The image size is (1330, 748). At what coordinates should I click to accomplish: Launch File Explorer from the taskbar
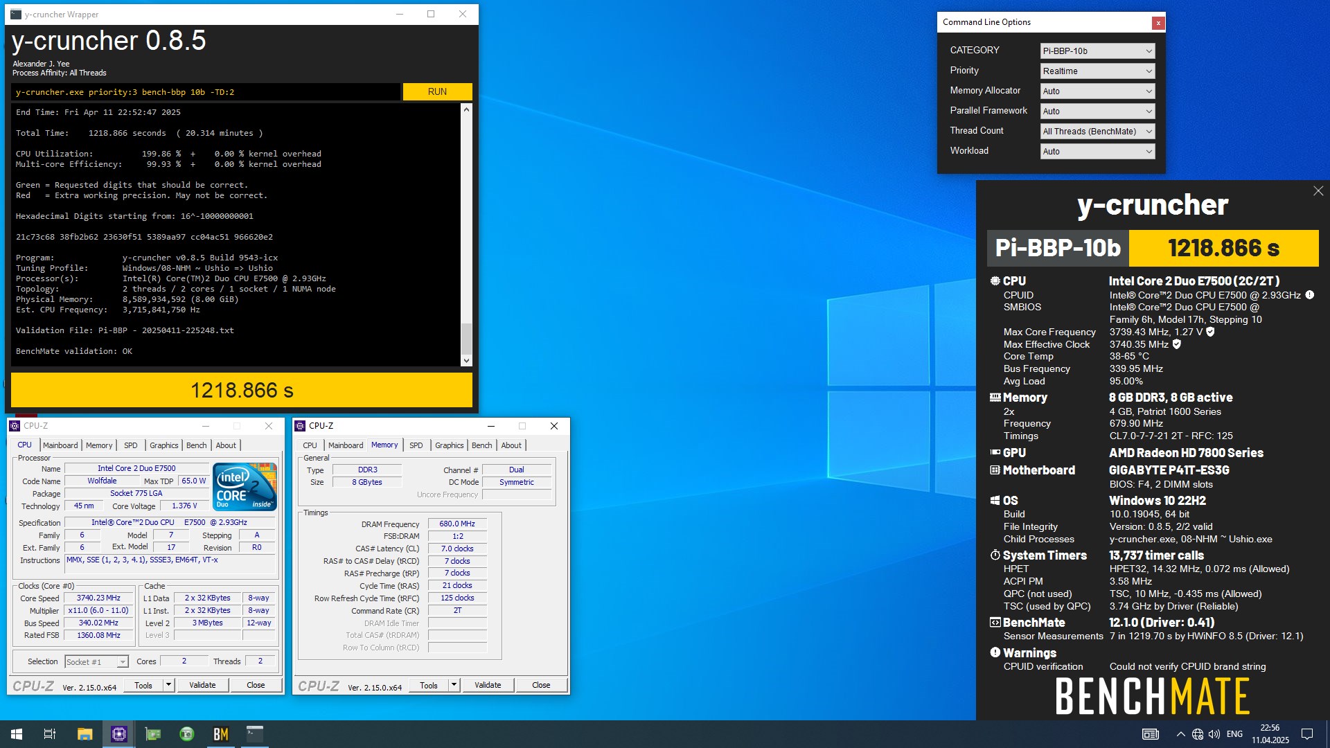[x=85, y=734]
